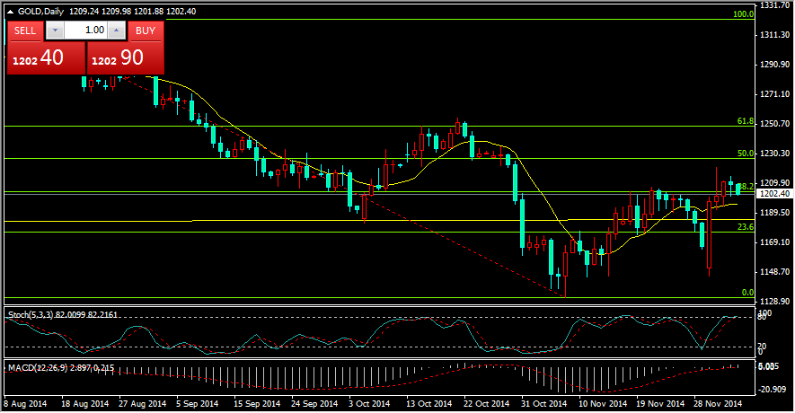Click the 13 Oct 2014 date label
Screen dimensions: 795x413
point(427,405)
